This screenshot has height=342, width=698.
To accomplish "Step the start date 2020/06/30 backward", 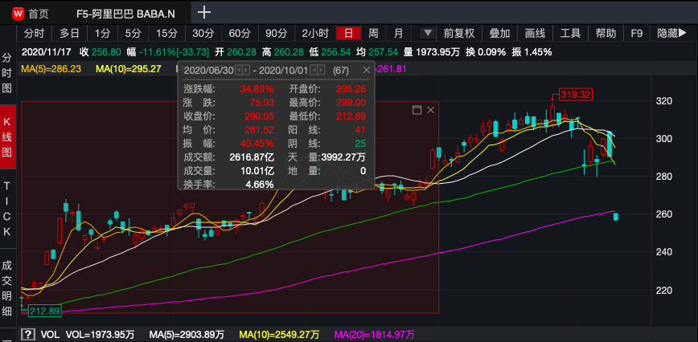I will click(x=239, y=70).
